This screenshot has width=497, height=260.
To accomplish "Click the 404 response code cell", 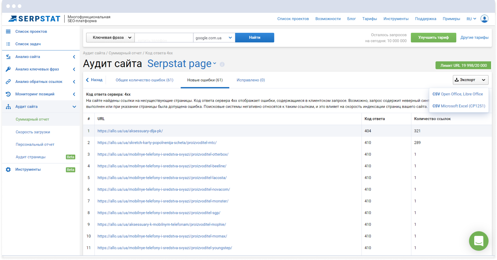I will [x=368, y=131].
